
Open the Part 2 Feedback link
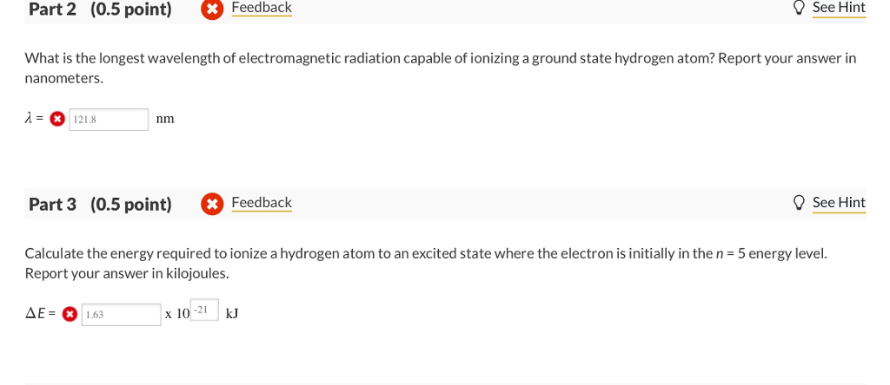click(261, 8)
